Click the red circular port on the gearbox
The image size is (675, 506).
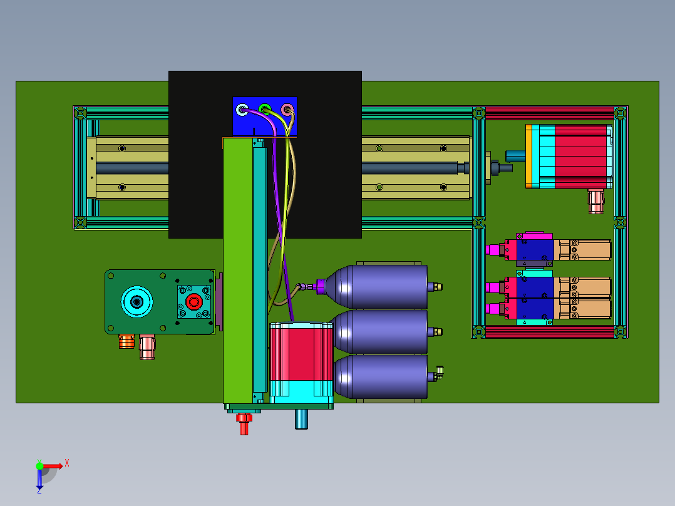(193, 301)
